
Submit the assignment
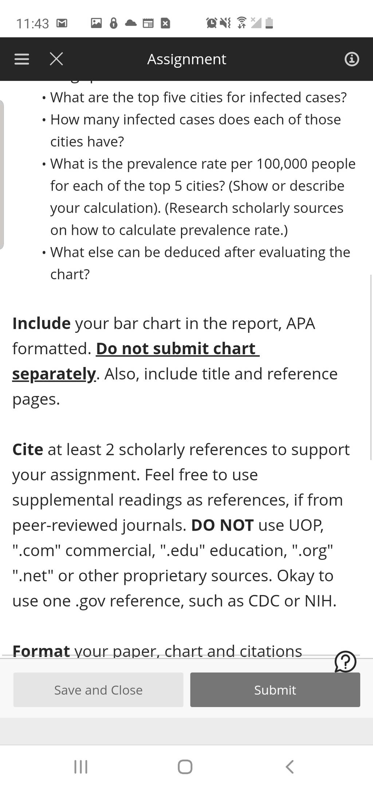275,690
